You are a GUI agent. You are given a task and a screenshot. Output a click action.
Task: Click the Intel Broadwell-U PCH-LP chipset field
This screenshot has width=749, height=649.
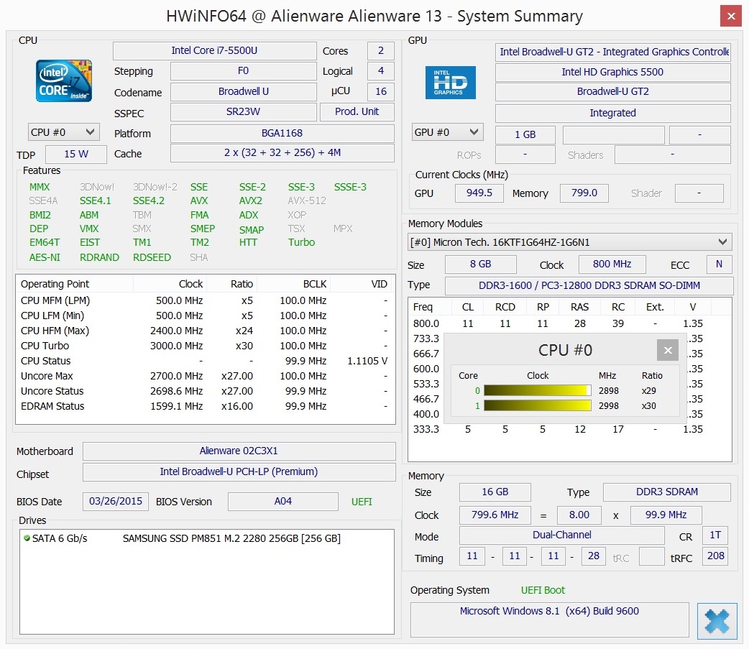point(239,471)
